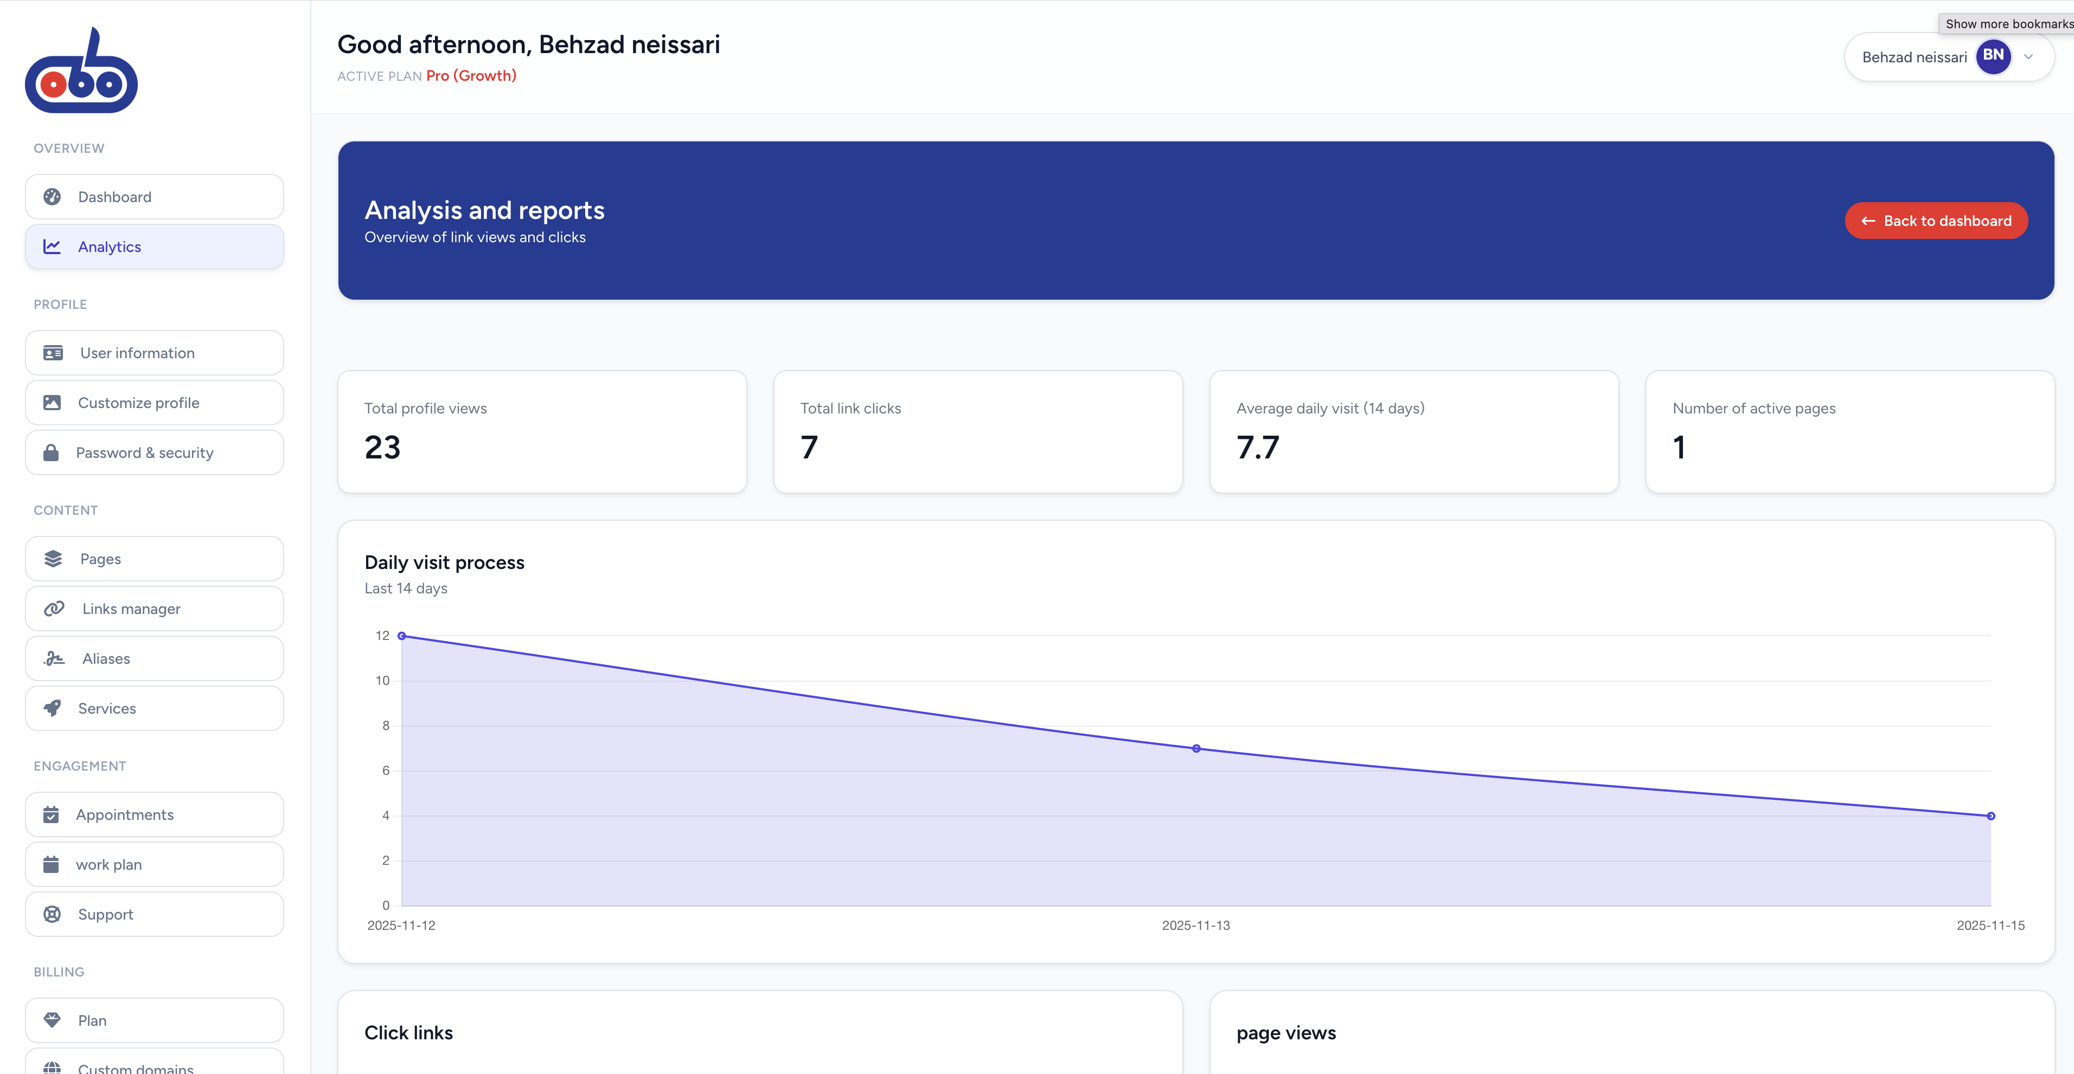Click the Support lifebuoy icon

point(52,915)
